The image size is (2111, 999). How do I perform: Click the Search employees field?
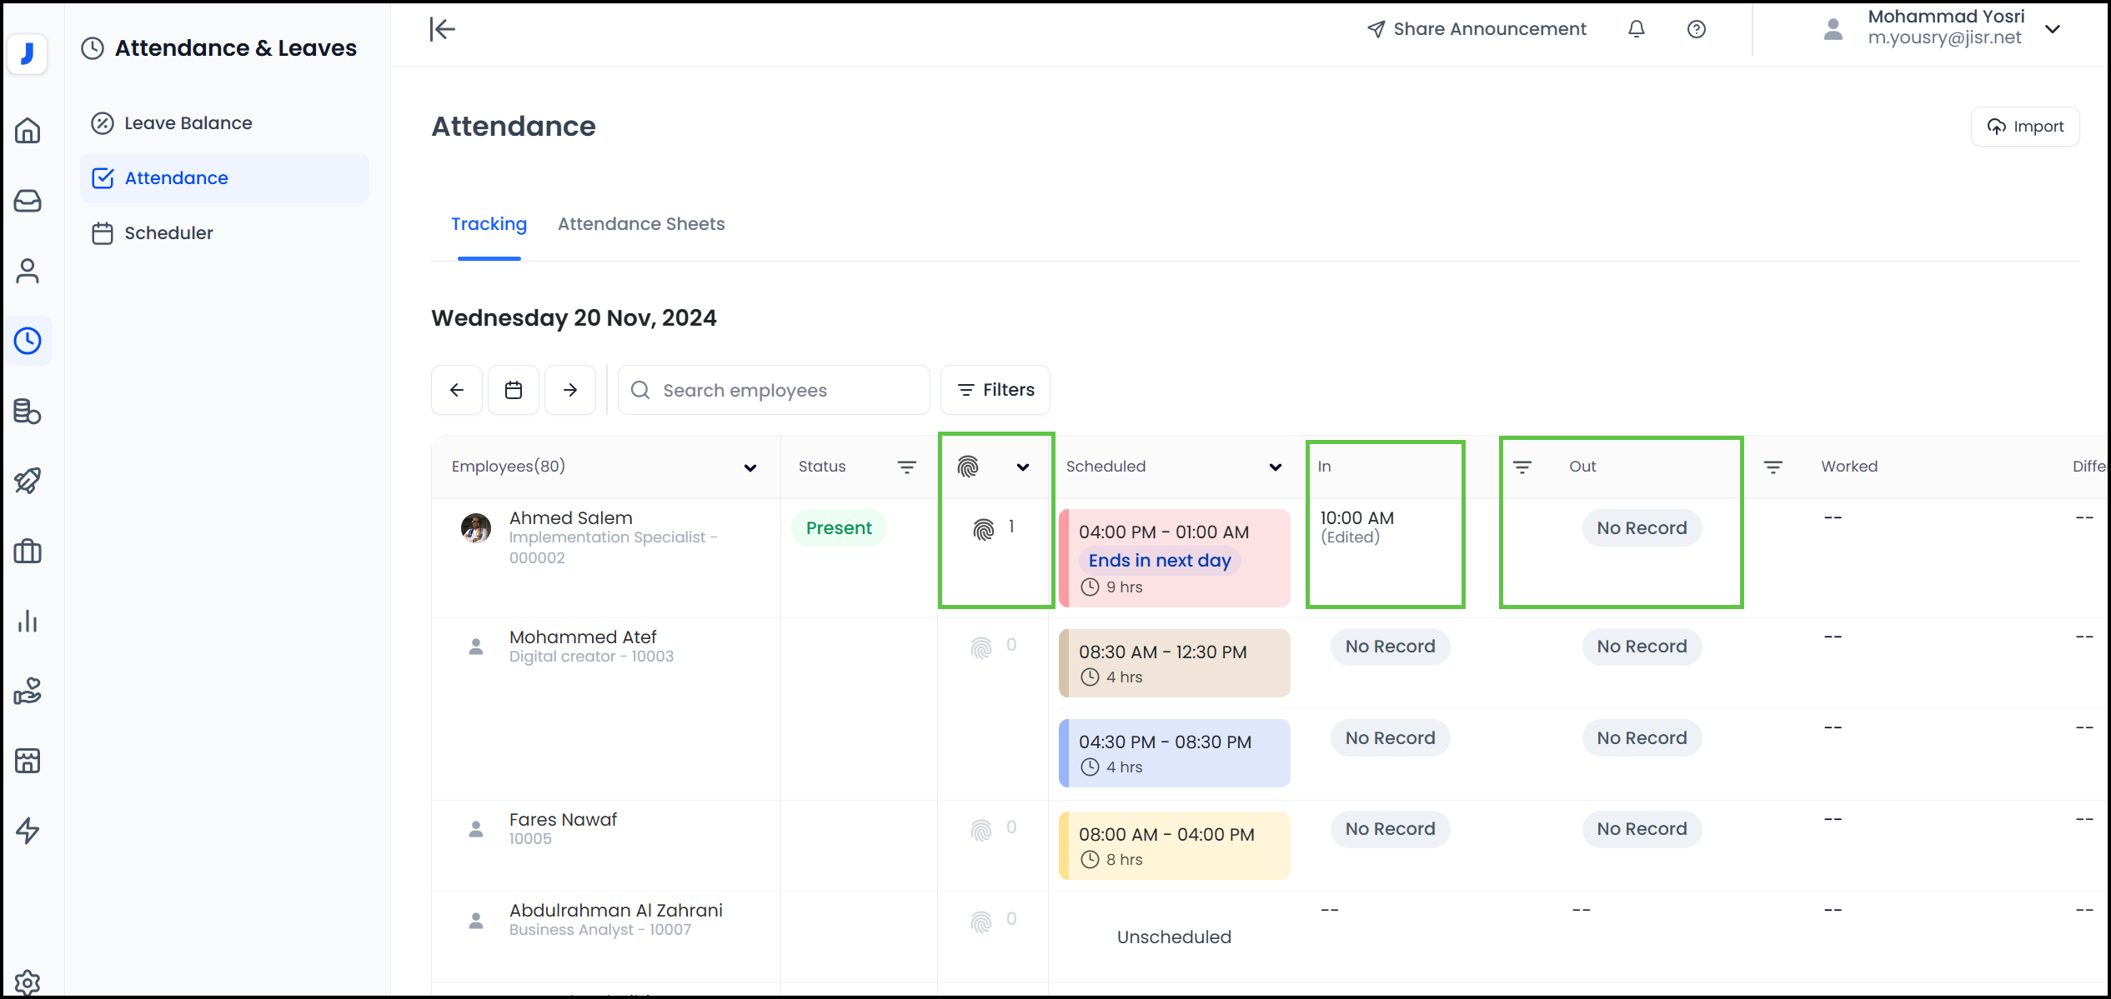pyautogui.click(x=774, y=390)
